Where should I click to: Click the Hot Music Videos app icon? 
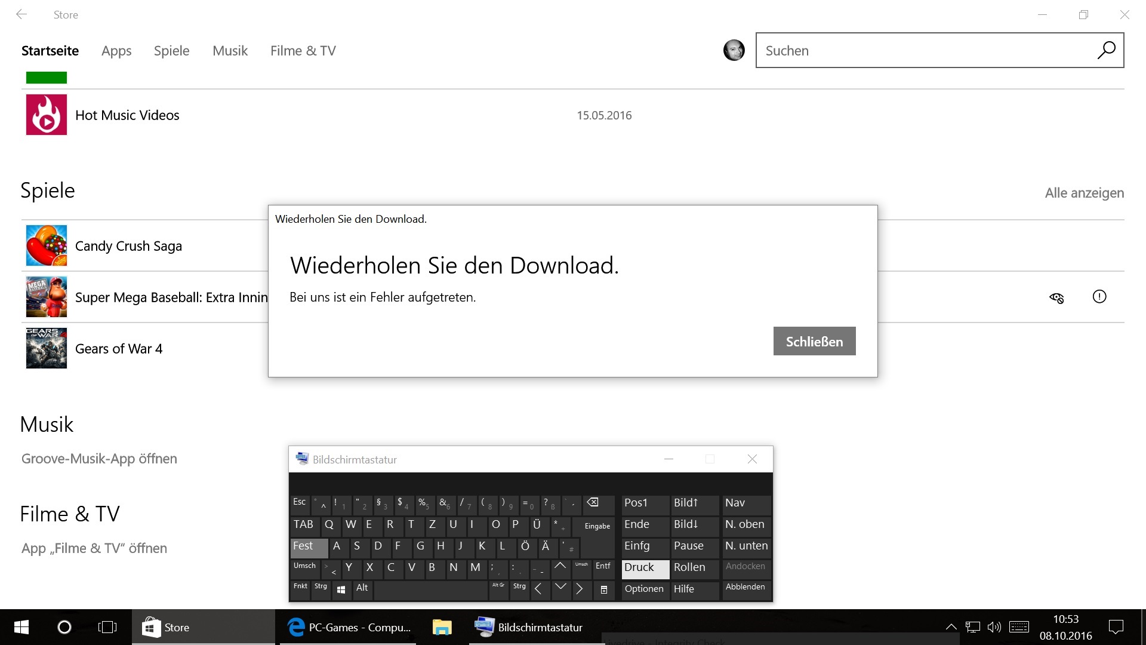[x=47, y=115]
